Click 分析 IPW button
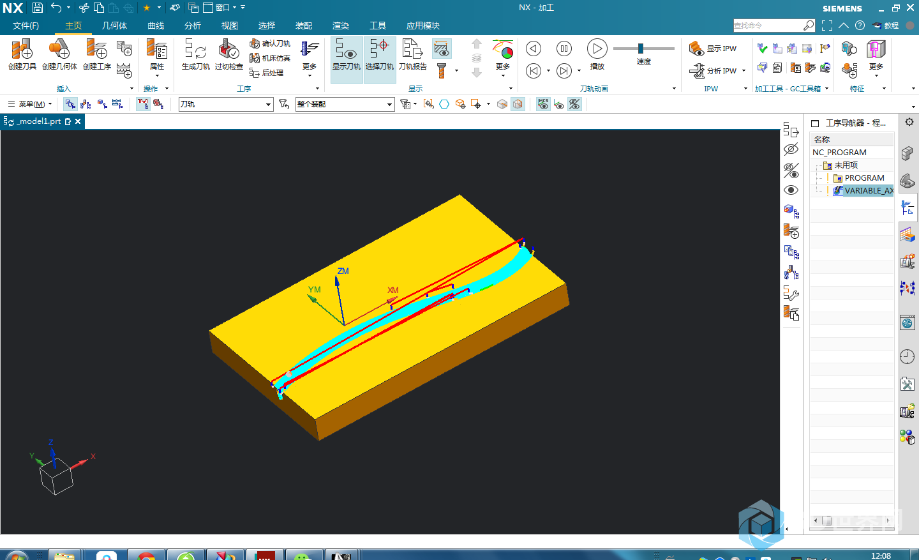This screenshot has height=560, width=919. tap(713, 71)
